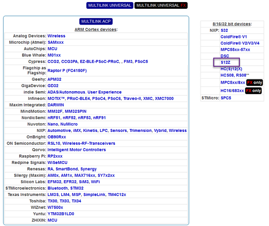Screen dimensions: 269x226
Task: Click the MULTILINK ACP button
Action: 96,21
